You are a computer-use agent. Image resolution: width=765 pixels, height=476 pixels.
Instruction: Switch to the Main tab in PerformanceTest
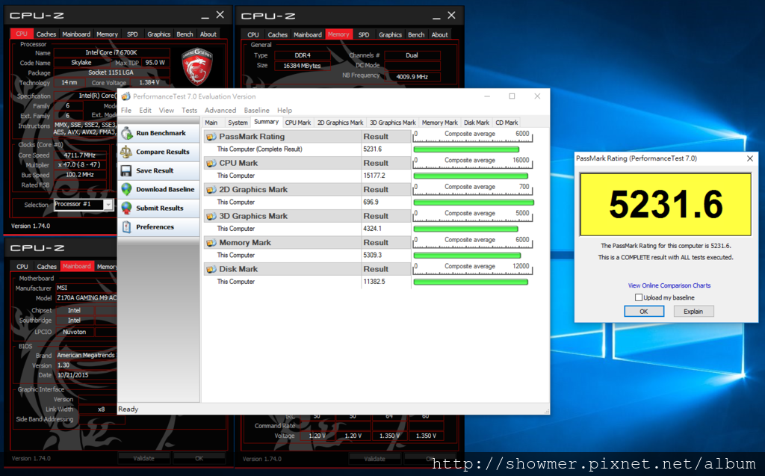[x=211, y=123]
